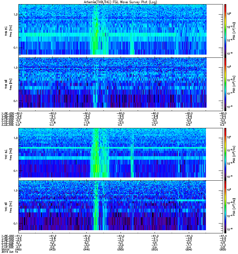Viewport: 238px width, 254px height.
Task: Click the color bar beside the THC B⊥ panel
Action: coord(225,154)
